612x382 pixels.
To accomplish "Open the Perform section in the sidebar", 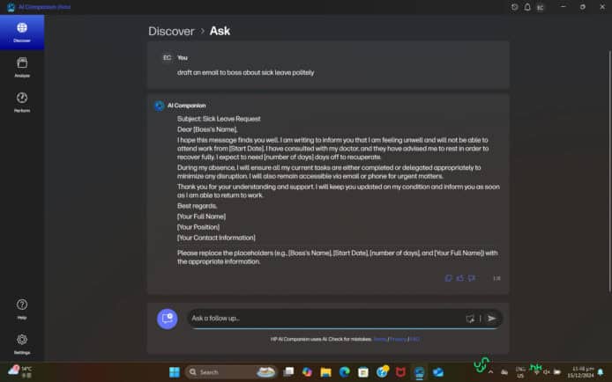I will [x=22, y=102].
